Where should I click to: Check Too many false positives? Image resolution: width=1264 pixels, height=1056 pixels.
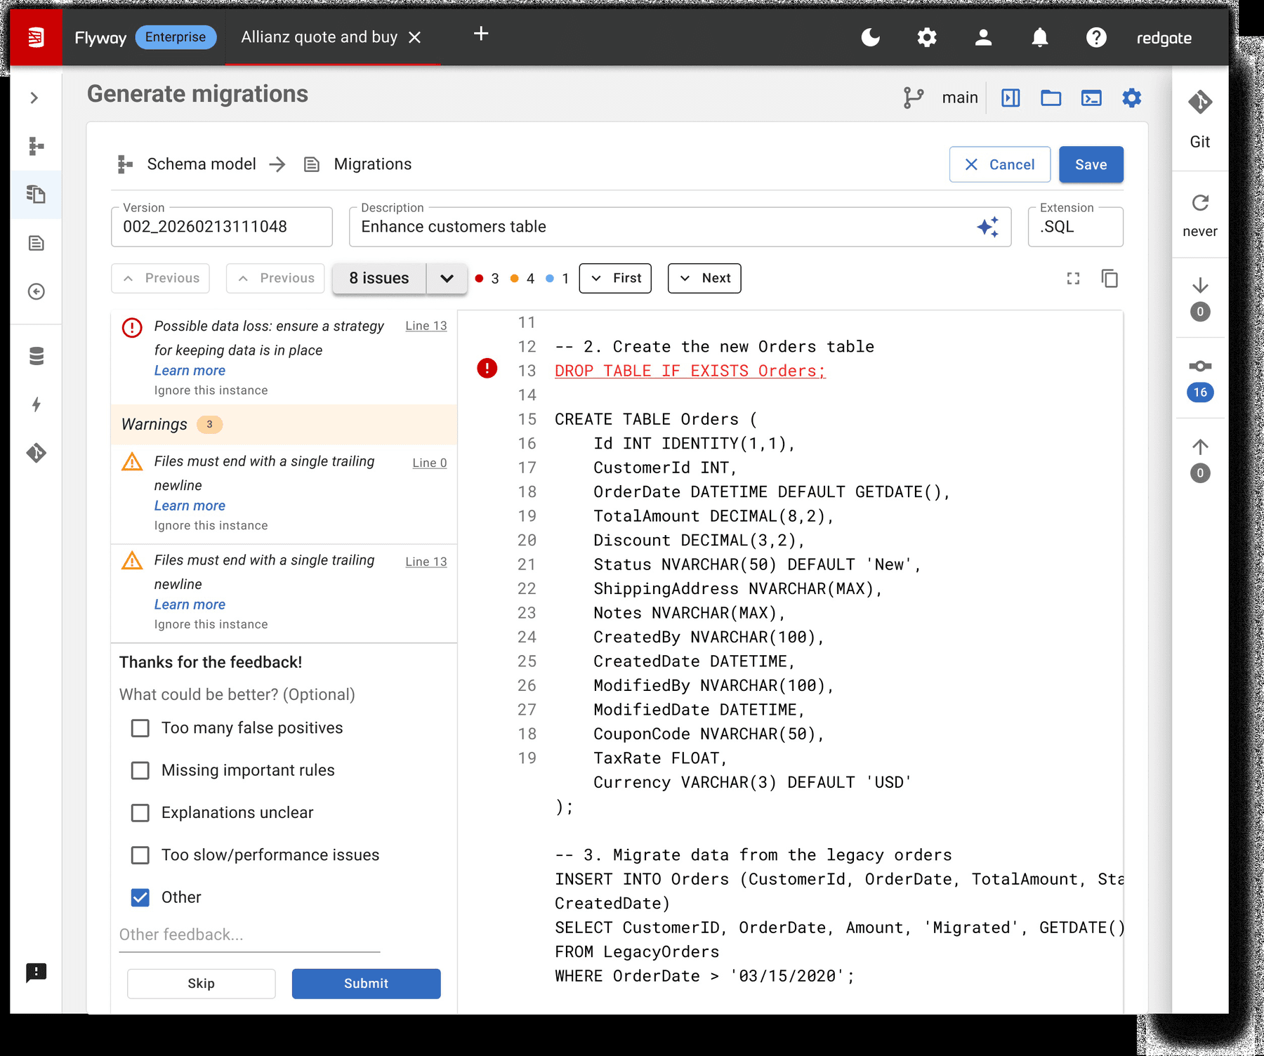pyautogui.click(x=140, y=728)
